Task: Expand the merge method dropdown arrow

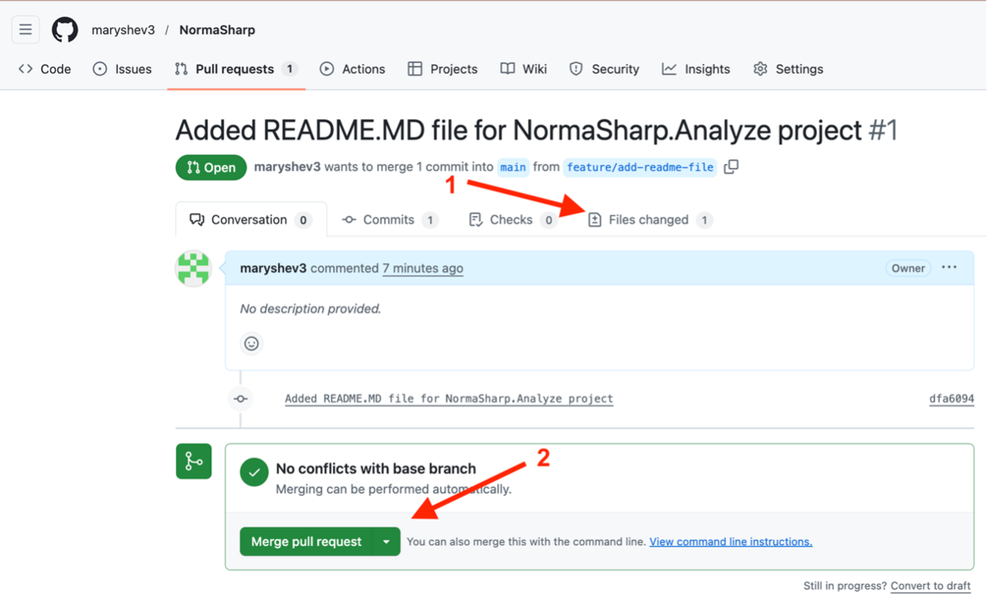Action: click(x=386, y=541)
